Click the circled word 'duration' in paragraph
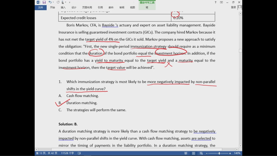This screenshot has width=277, height=156. click(x=95, y=53)
